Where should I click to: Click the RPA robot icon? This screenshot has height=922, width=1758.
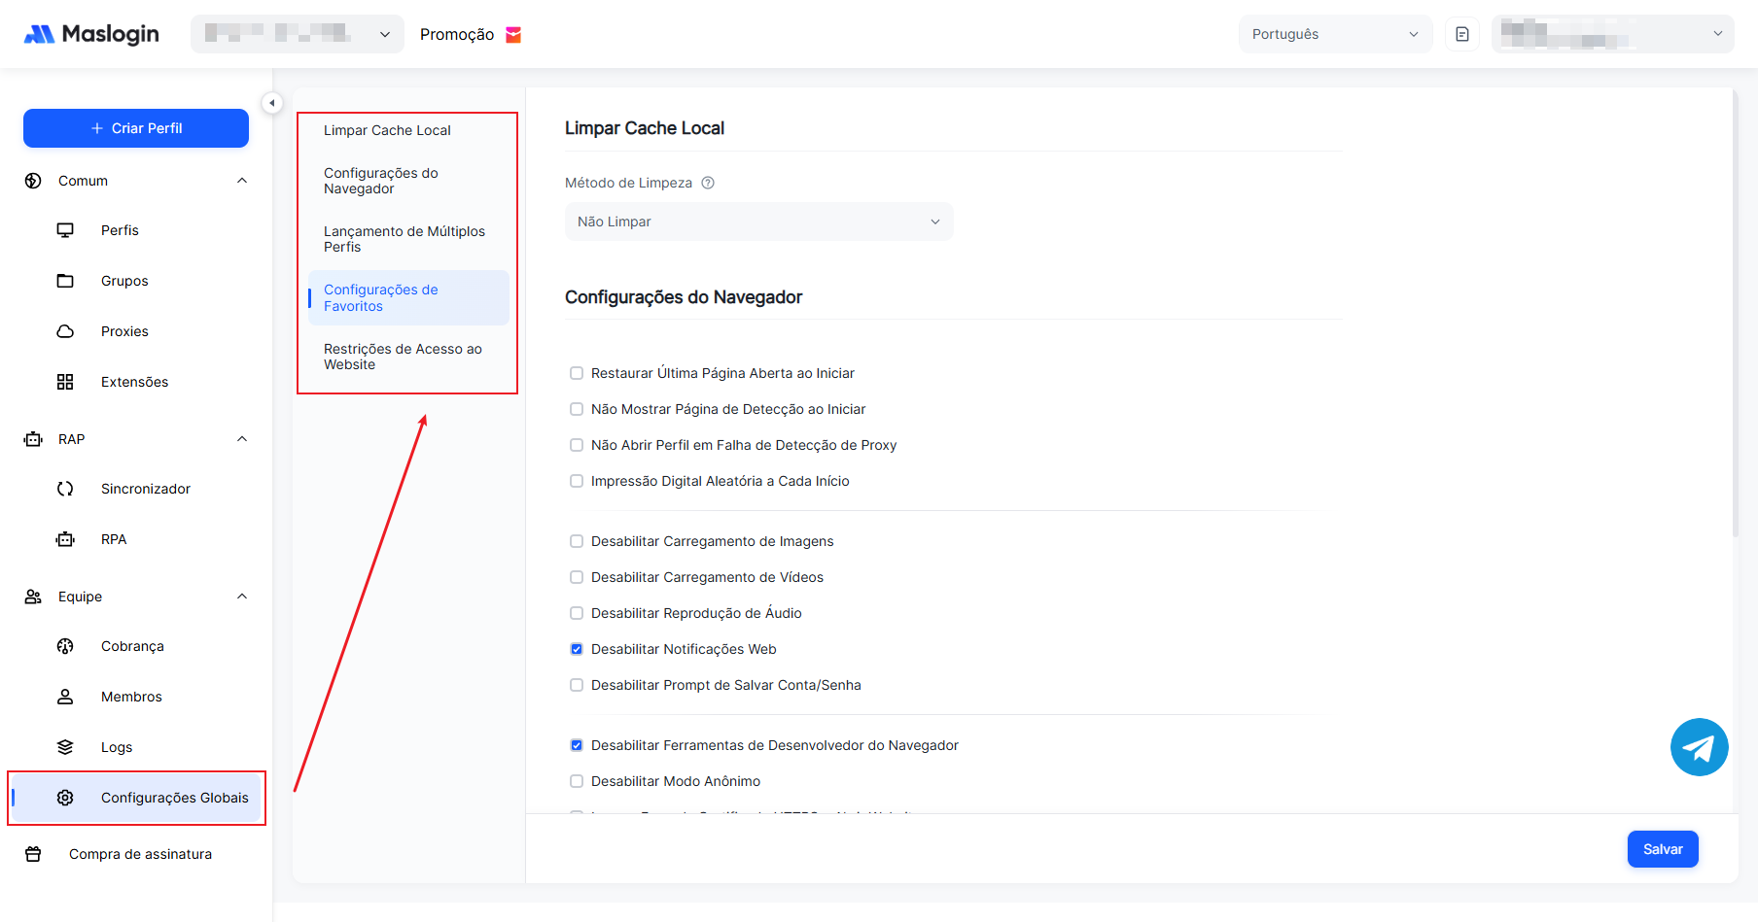(x=65, y=539)
